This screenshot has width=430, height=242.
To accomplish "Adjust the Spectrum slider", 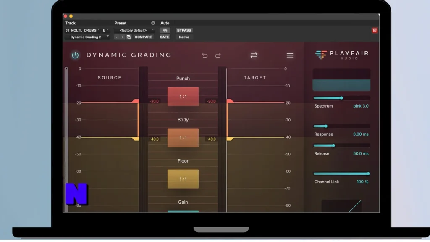I will [342, 98].
